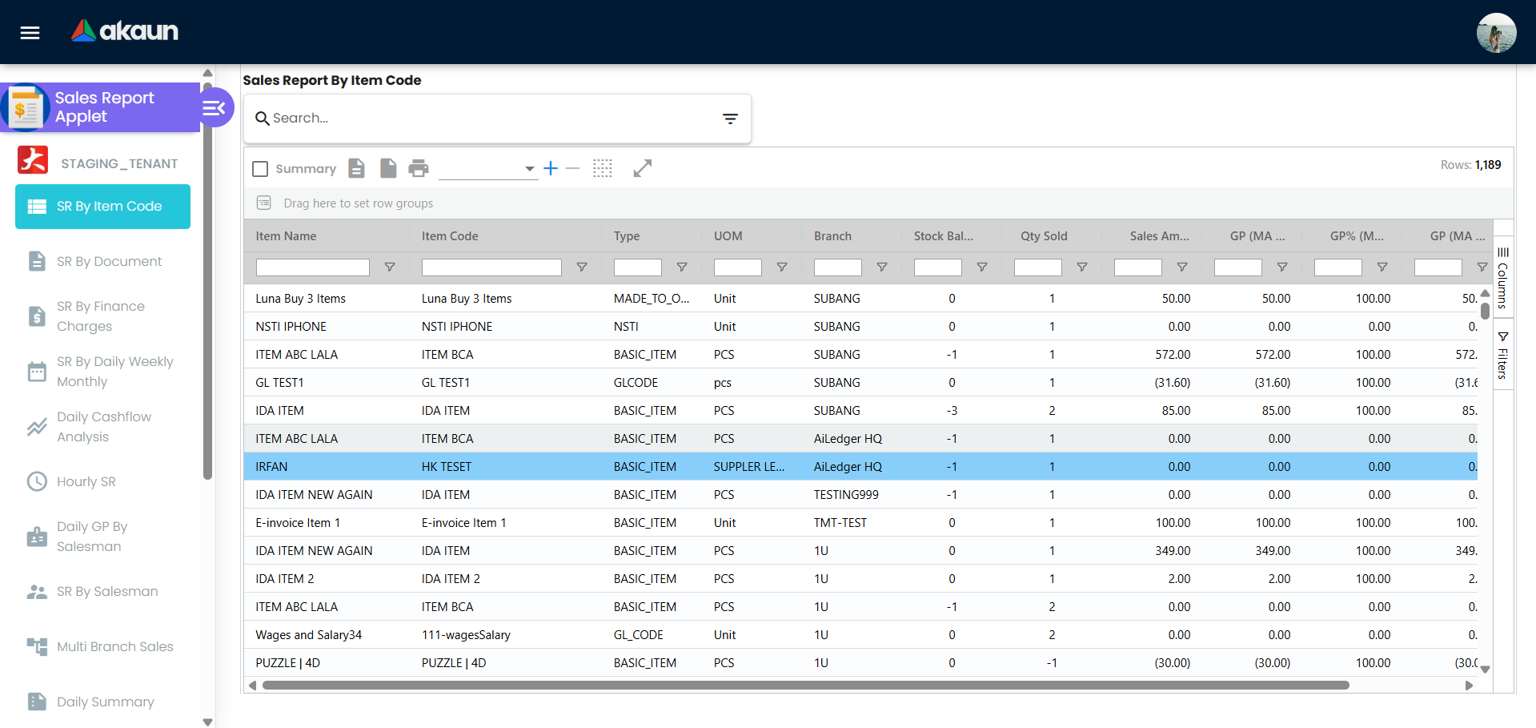
Task: Open Multi Branch Sales from the sidebar
Action: [114, 646]
